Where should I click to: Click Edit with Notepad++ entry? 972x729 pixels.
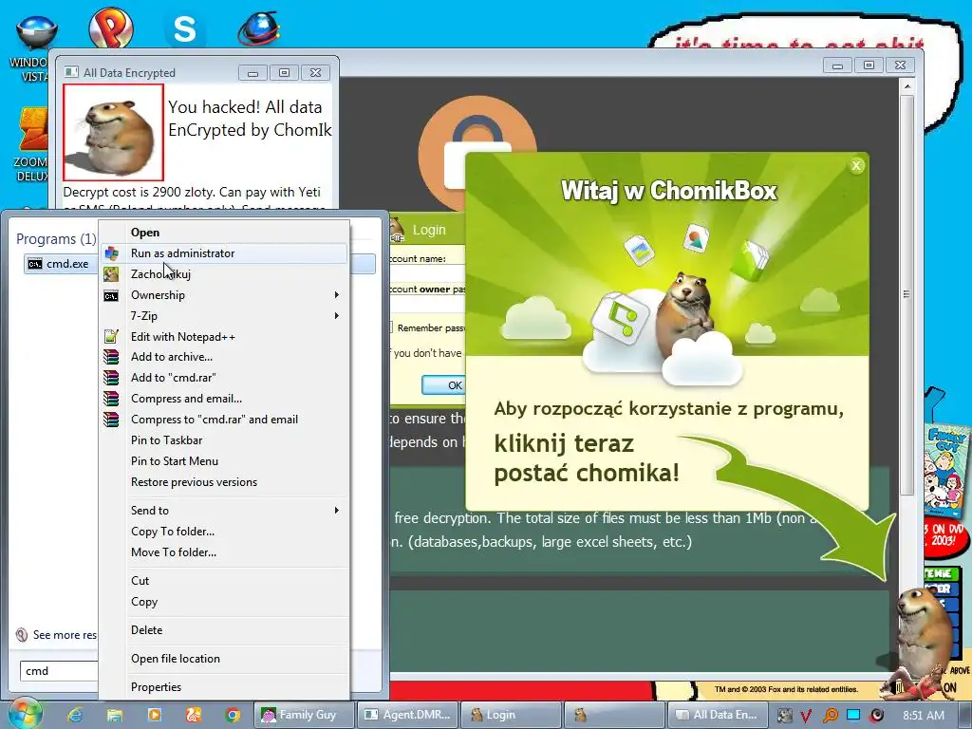[183, 337]
